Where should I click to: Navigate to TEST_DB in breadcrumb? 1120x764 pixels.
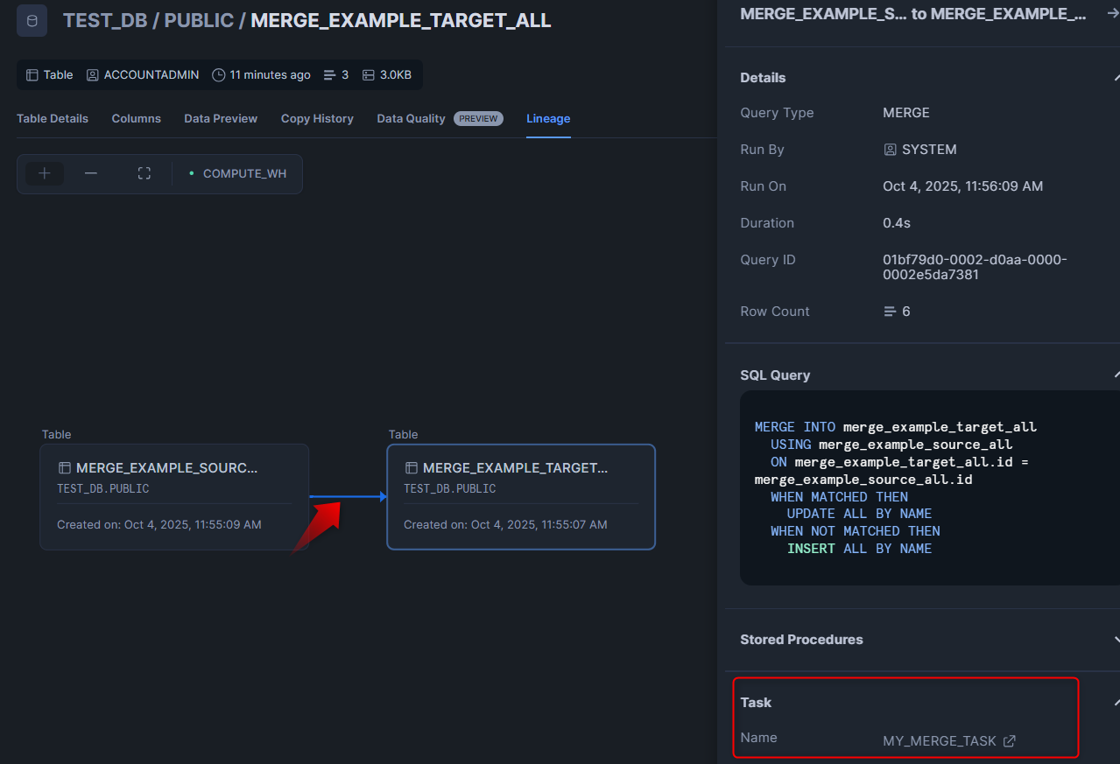(104, 20)
